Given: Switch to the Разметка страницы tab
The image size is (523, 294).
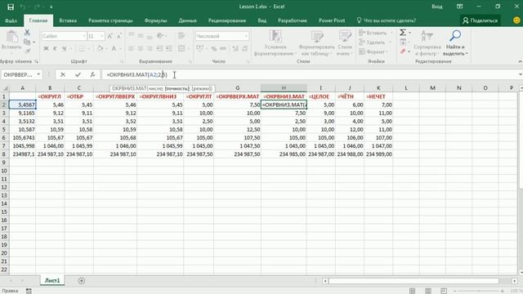Looking at the screenshot, I should [110, 20].
